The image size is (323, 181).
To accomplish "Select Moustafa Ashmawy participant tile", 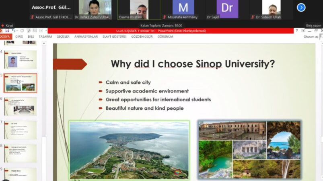I will (183, 10).
